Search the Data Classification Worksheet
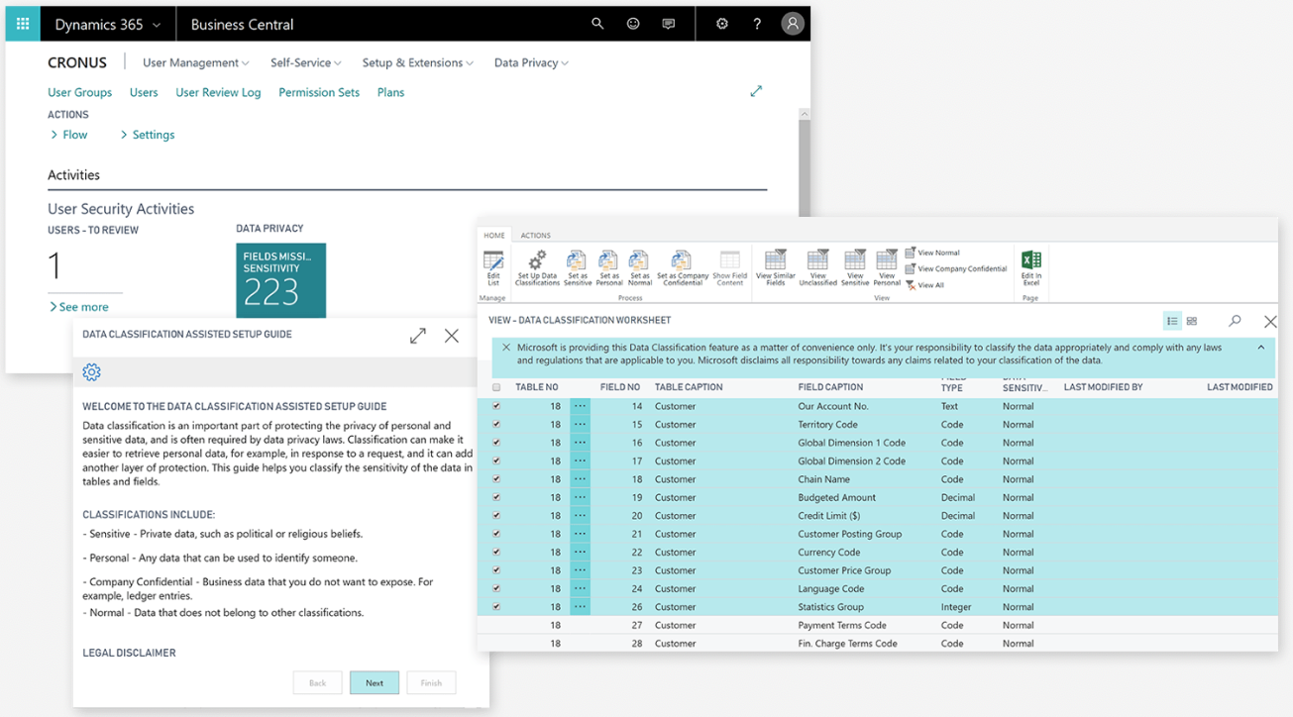Image resolution: width=1293 pixels, height=717 pixels. (1235, 321)
